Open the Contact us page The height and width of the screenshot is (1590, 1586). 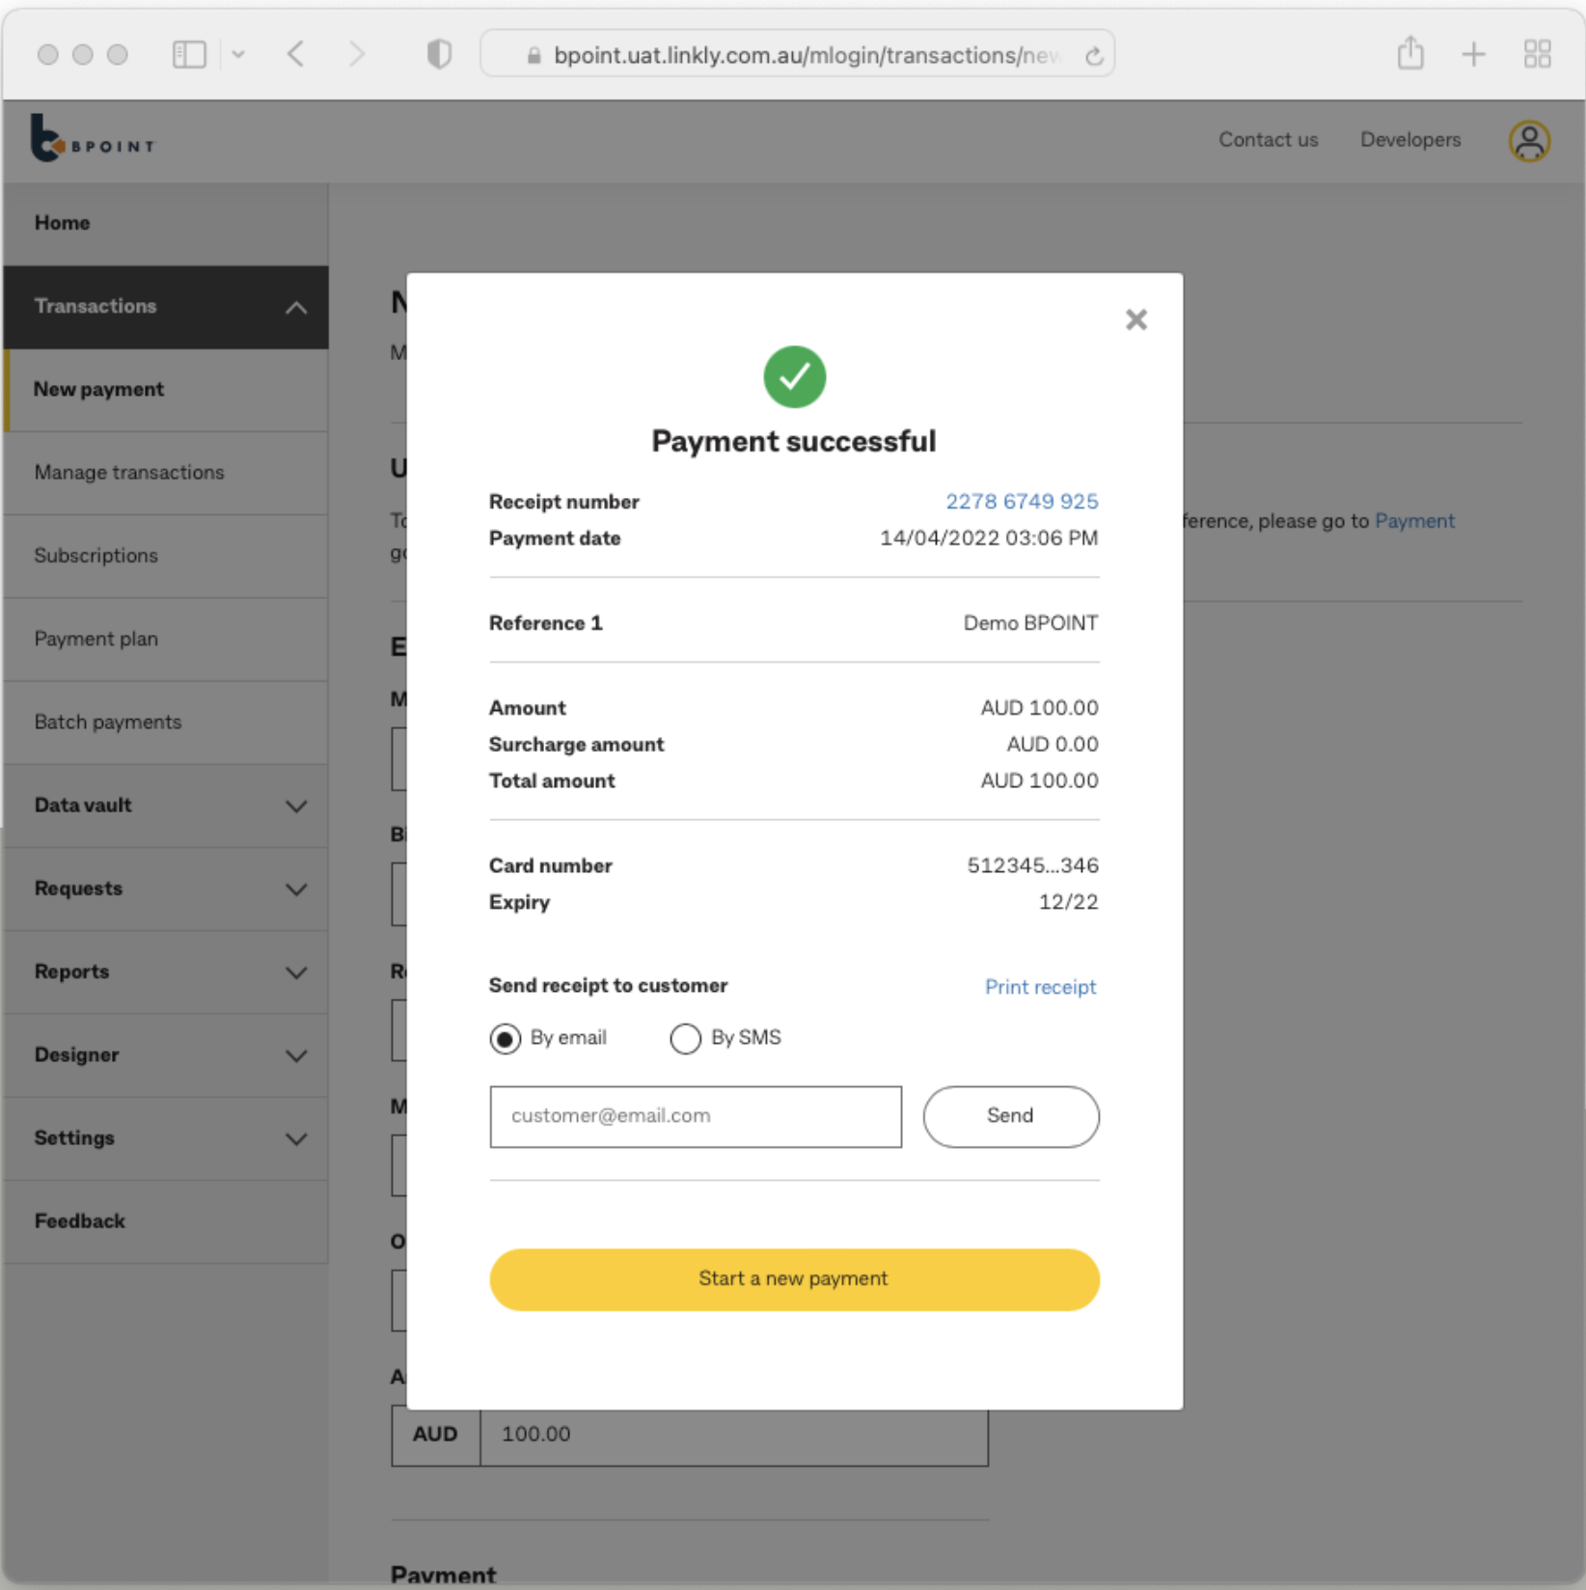tap(1268, 140)
